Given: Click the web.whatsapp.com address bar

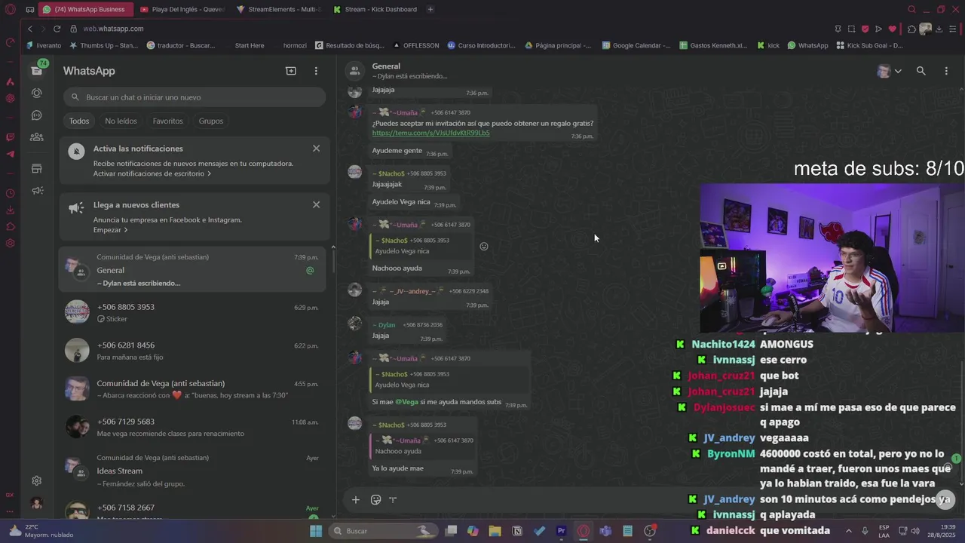Looking at the screenshot, I should click(113, 29).
